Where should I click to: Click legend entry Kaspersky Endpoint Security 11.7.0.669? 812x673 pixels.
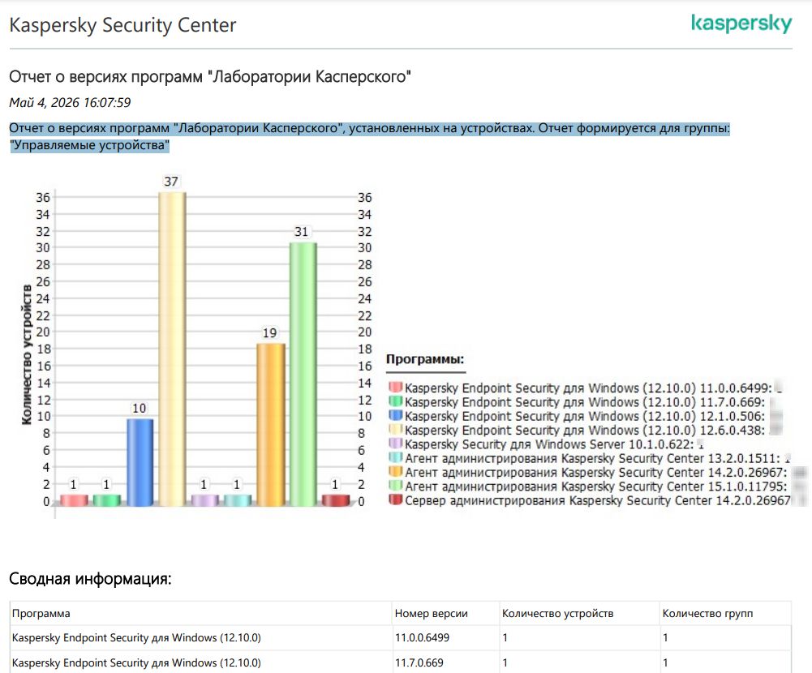click(585, 402)
